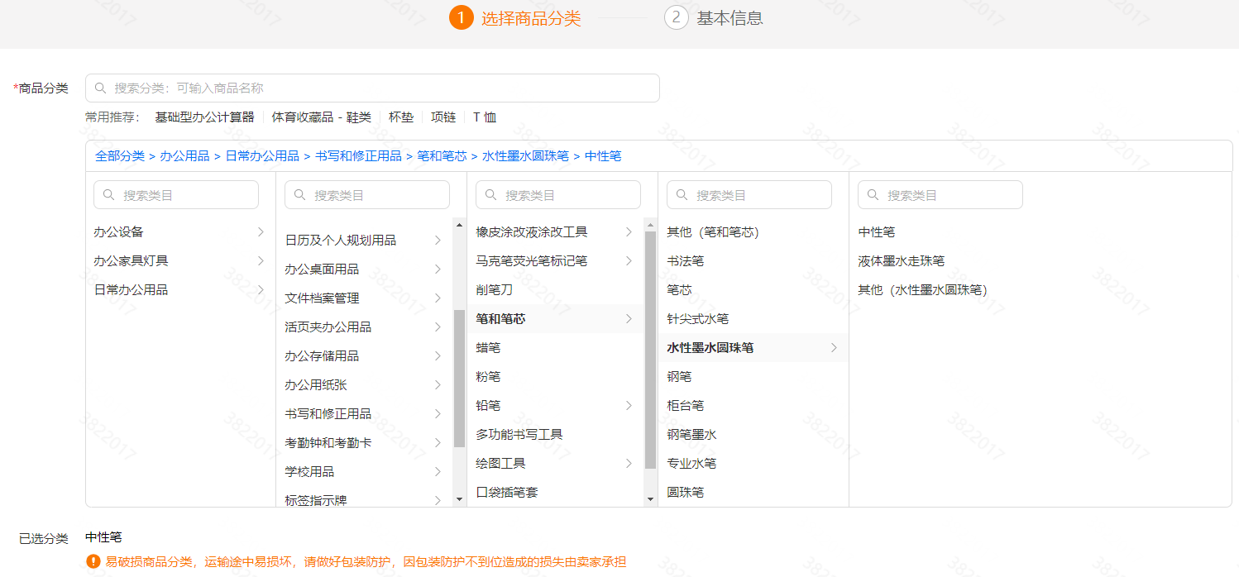Click step 1 circle for 选择商品分类
The width and height of the screenshot is (1239, 577).
click(x=462, y=18)
